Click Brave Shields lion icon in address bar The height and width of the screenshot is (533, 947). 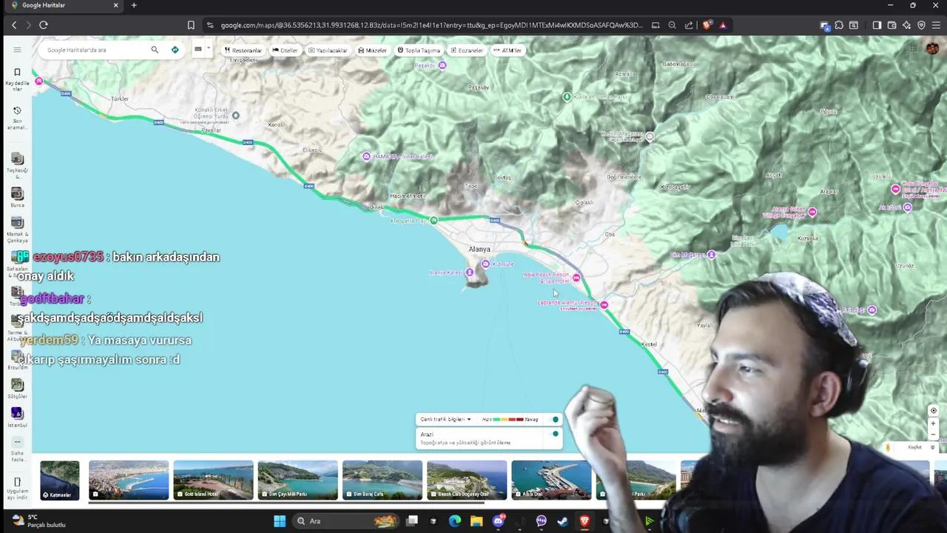707,24
